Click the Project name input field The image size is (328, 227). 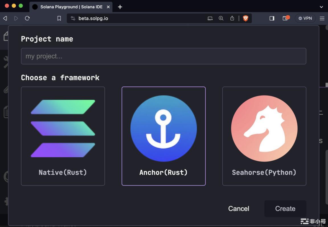click(163, 56)
